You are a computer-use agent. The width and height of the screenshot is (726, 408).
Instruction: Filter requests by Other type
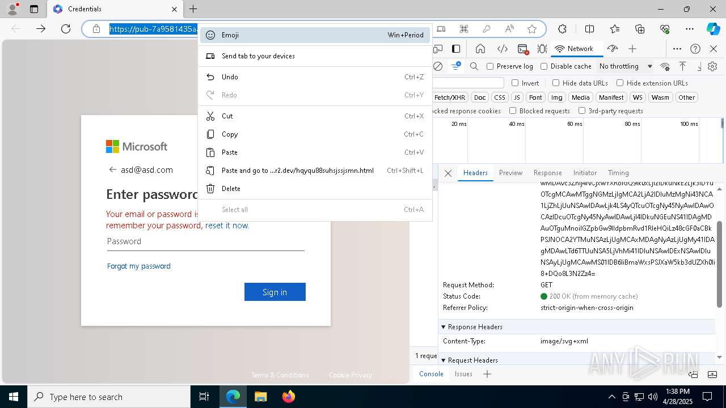686,97
